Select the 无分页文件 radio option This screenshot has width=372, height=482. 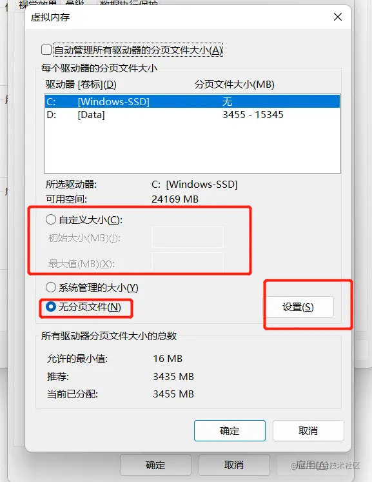51,306
